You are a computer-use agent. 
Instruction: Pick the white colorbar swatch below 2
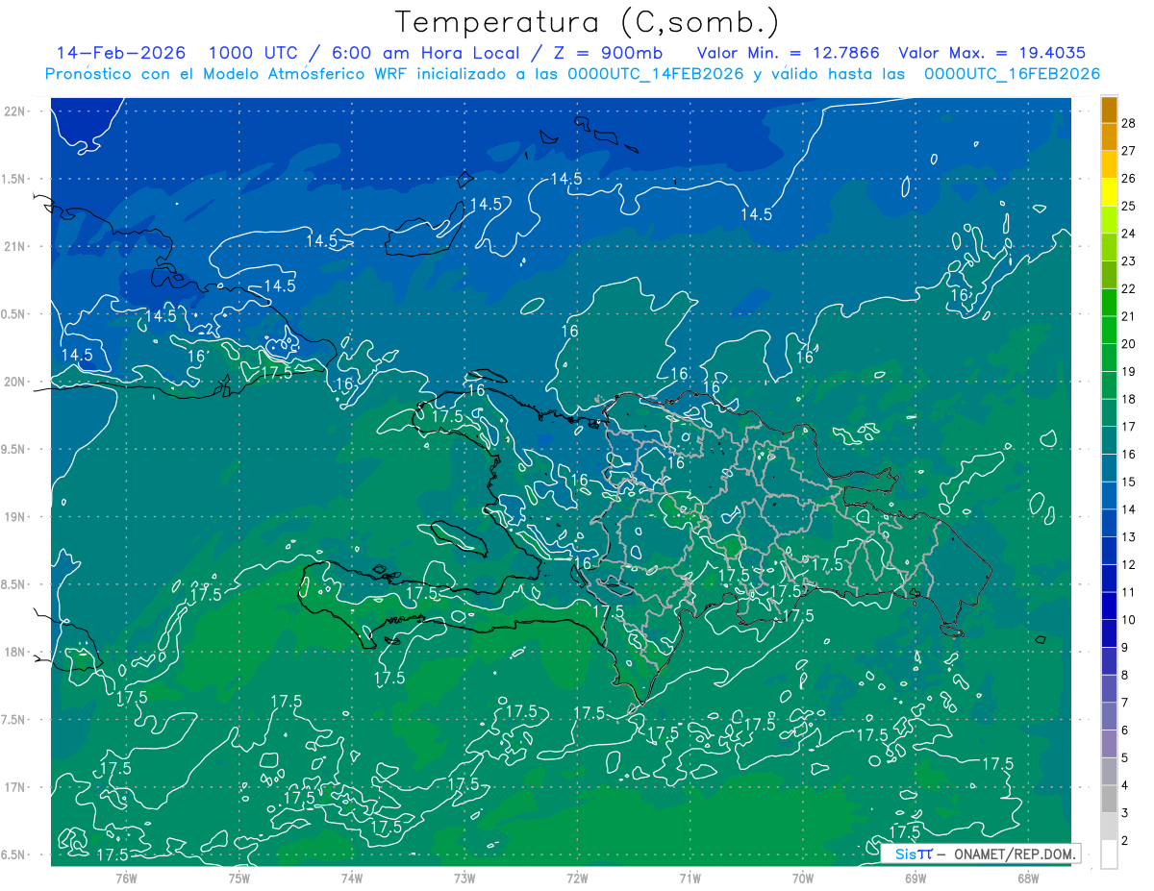point(1109,854)
